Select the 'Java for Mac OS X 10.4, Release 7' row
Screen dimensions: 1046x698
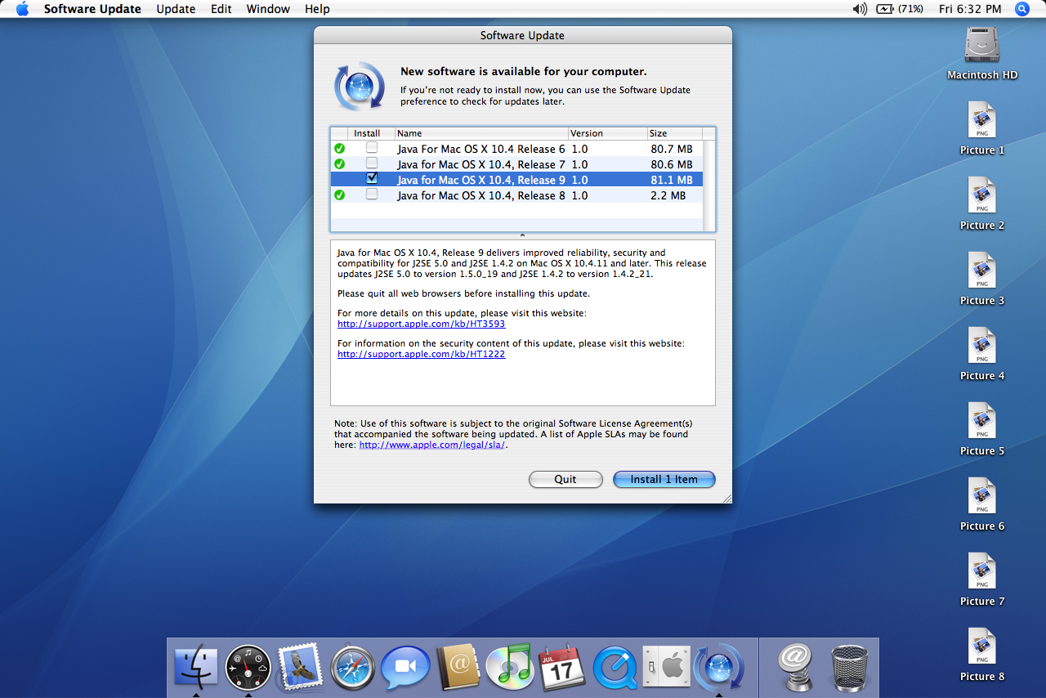(516, 164)
